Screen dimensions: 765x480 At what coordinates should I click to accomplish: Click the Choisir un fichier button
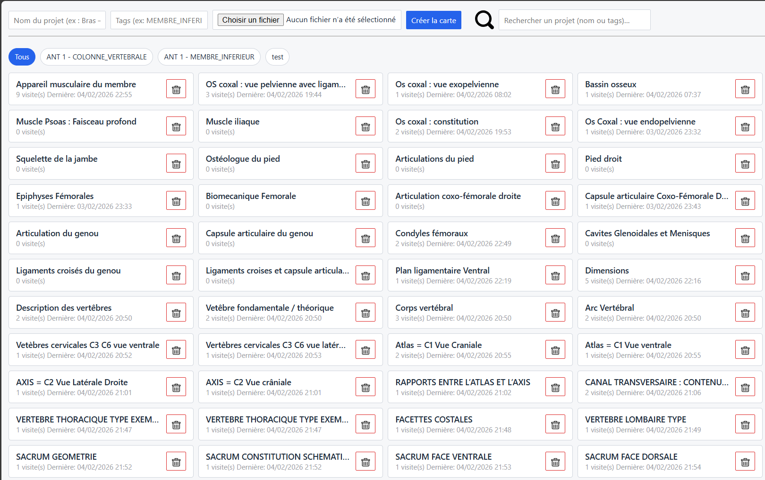point(250,20)
